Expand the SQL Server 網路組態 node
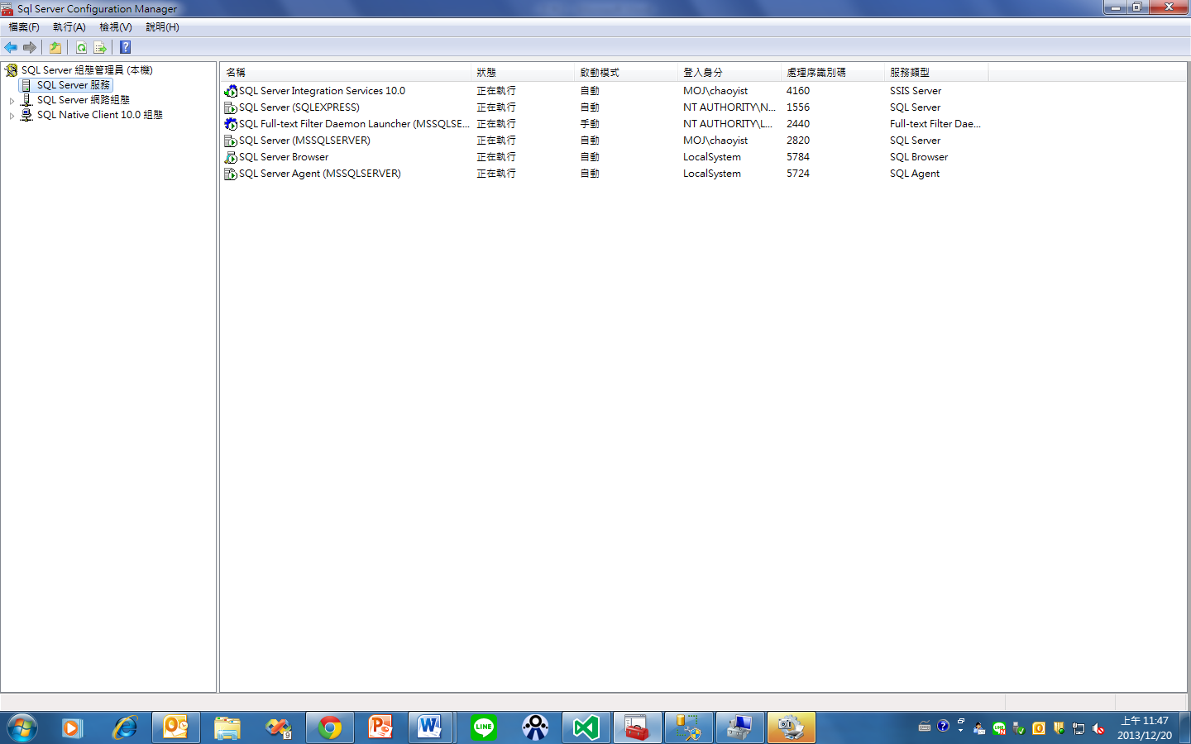This screenshot has width=1191, height=744. [x=13, y=99]
